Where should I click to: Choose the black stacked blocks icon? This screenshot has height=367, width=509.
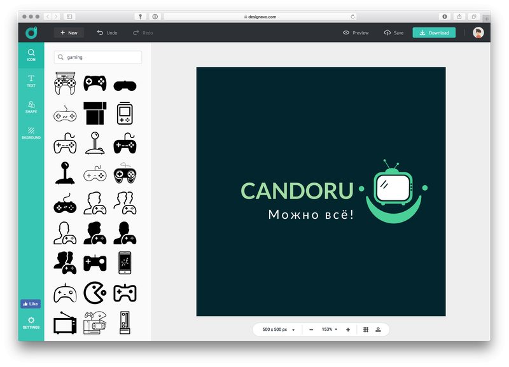(x=95, y=113)
